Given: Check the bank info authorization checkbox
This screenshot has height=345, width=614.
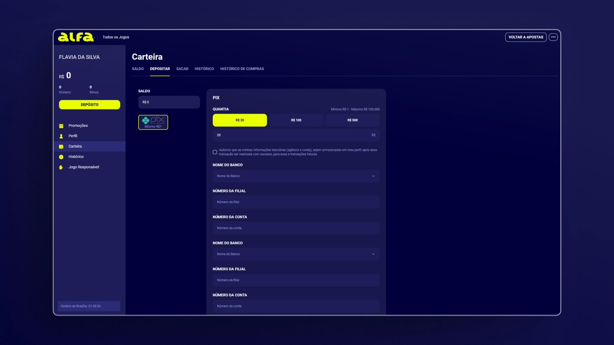Looking at the screenshot, I should tap(215, 152).
